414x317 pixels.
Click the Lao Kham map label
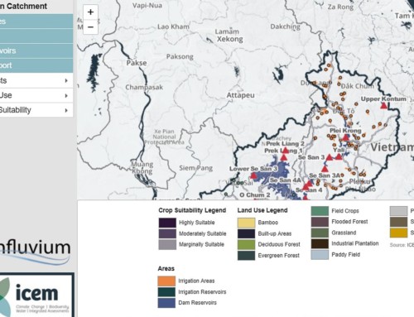173,26
